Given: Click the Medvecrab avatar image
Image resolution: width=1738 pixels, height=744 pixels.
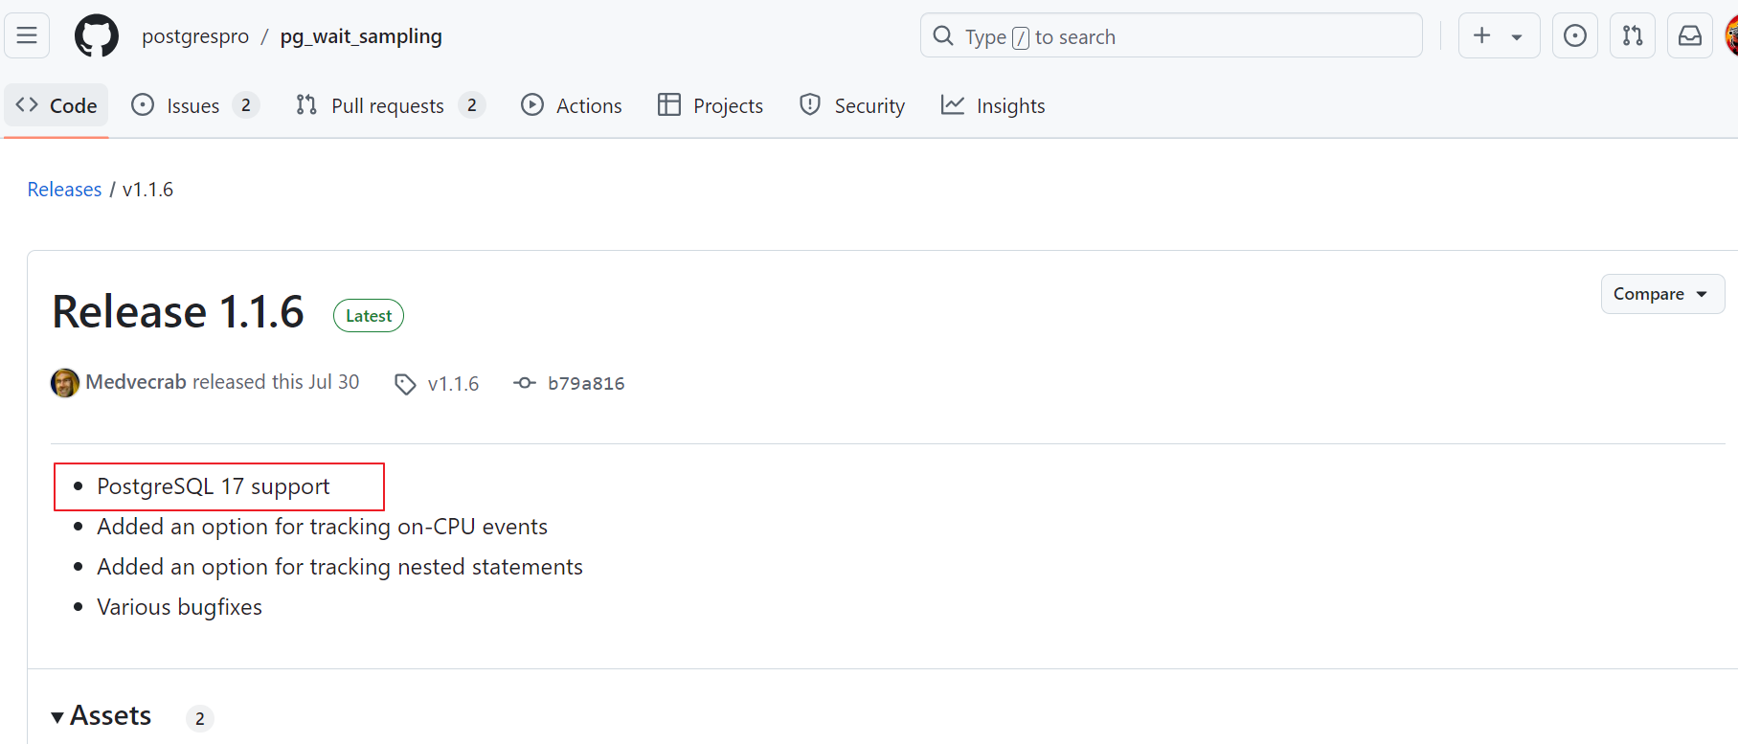Looking at the screenshot, I should point(65,383).
